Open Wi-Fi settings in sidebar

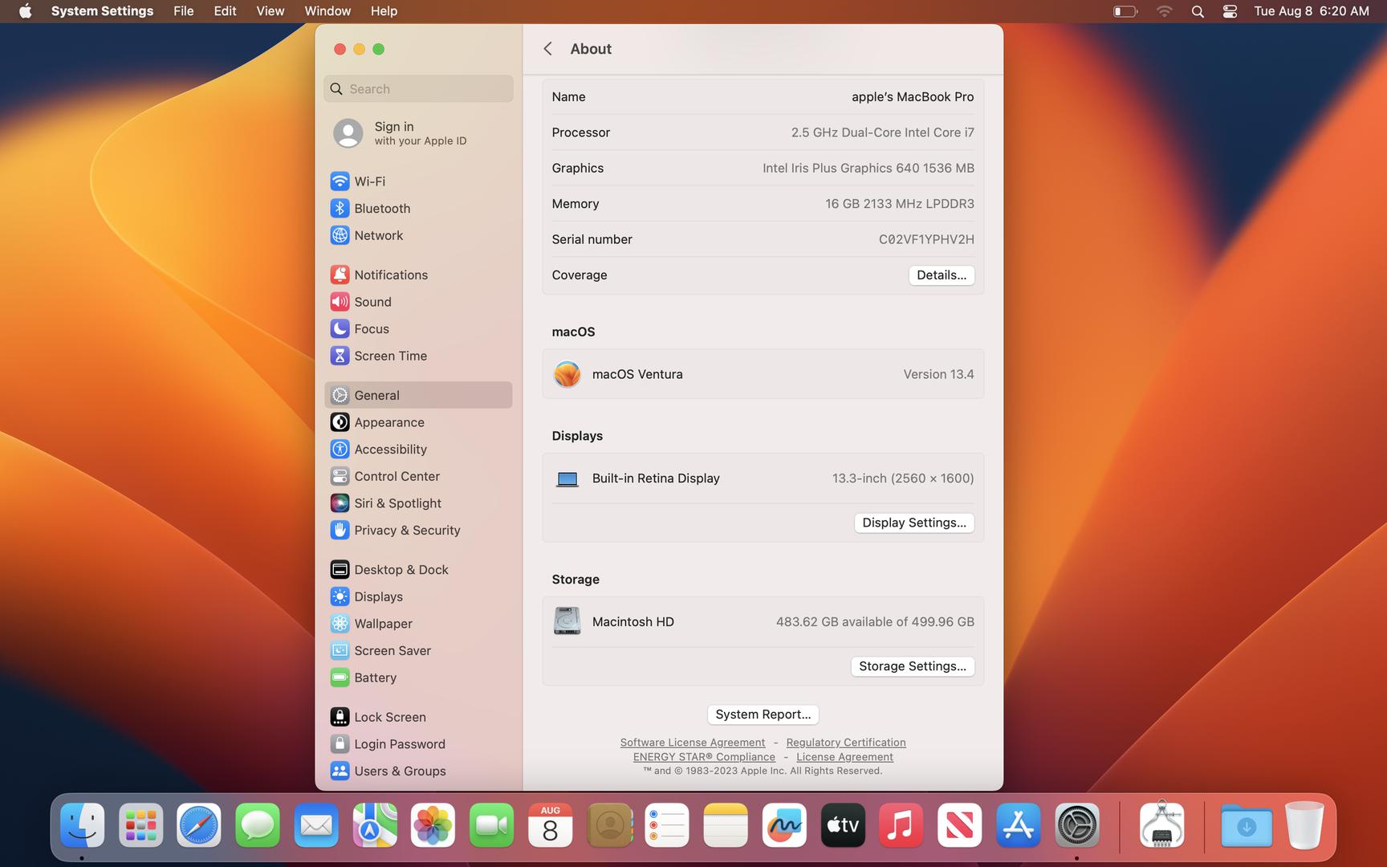pyautogui.click(x=417, y=181)
